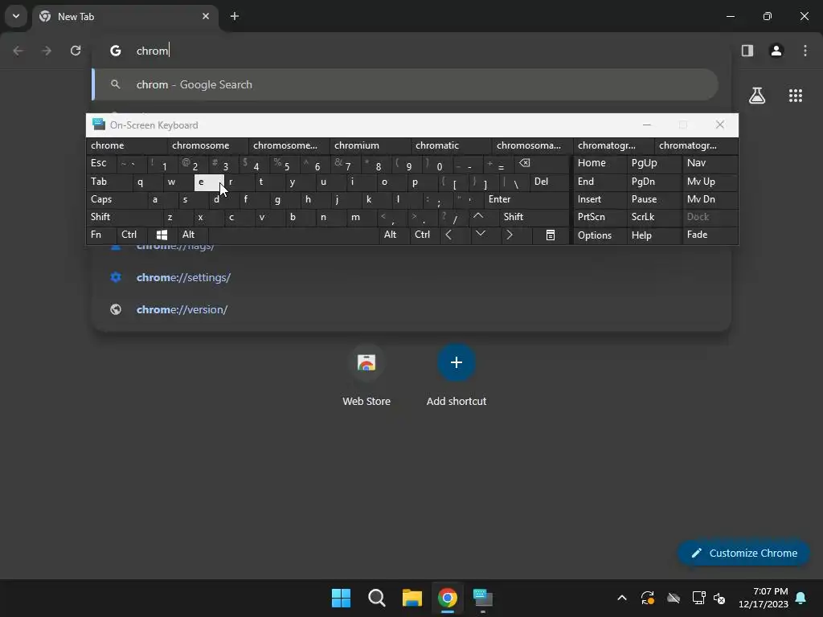Click the PgDn key on keyboard

coord(653,182)
